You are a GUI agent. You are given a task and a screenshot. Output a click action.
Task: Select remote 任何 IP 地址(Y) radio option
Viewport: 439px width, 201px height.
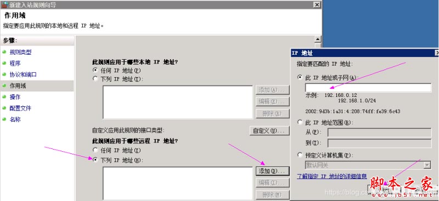pos(95,150)
